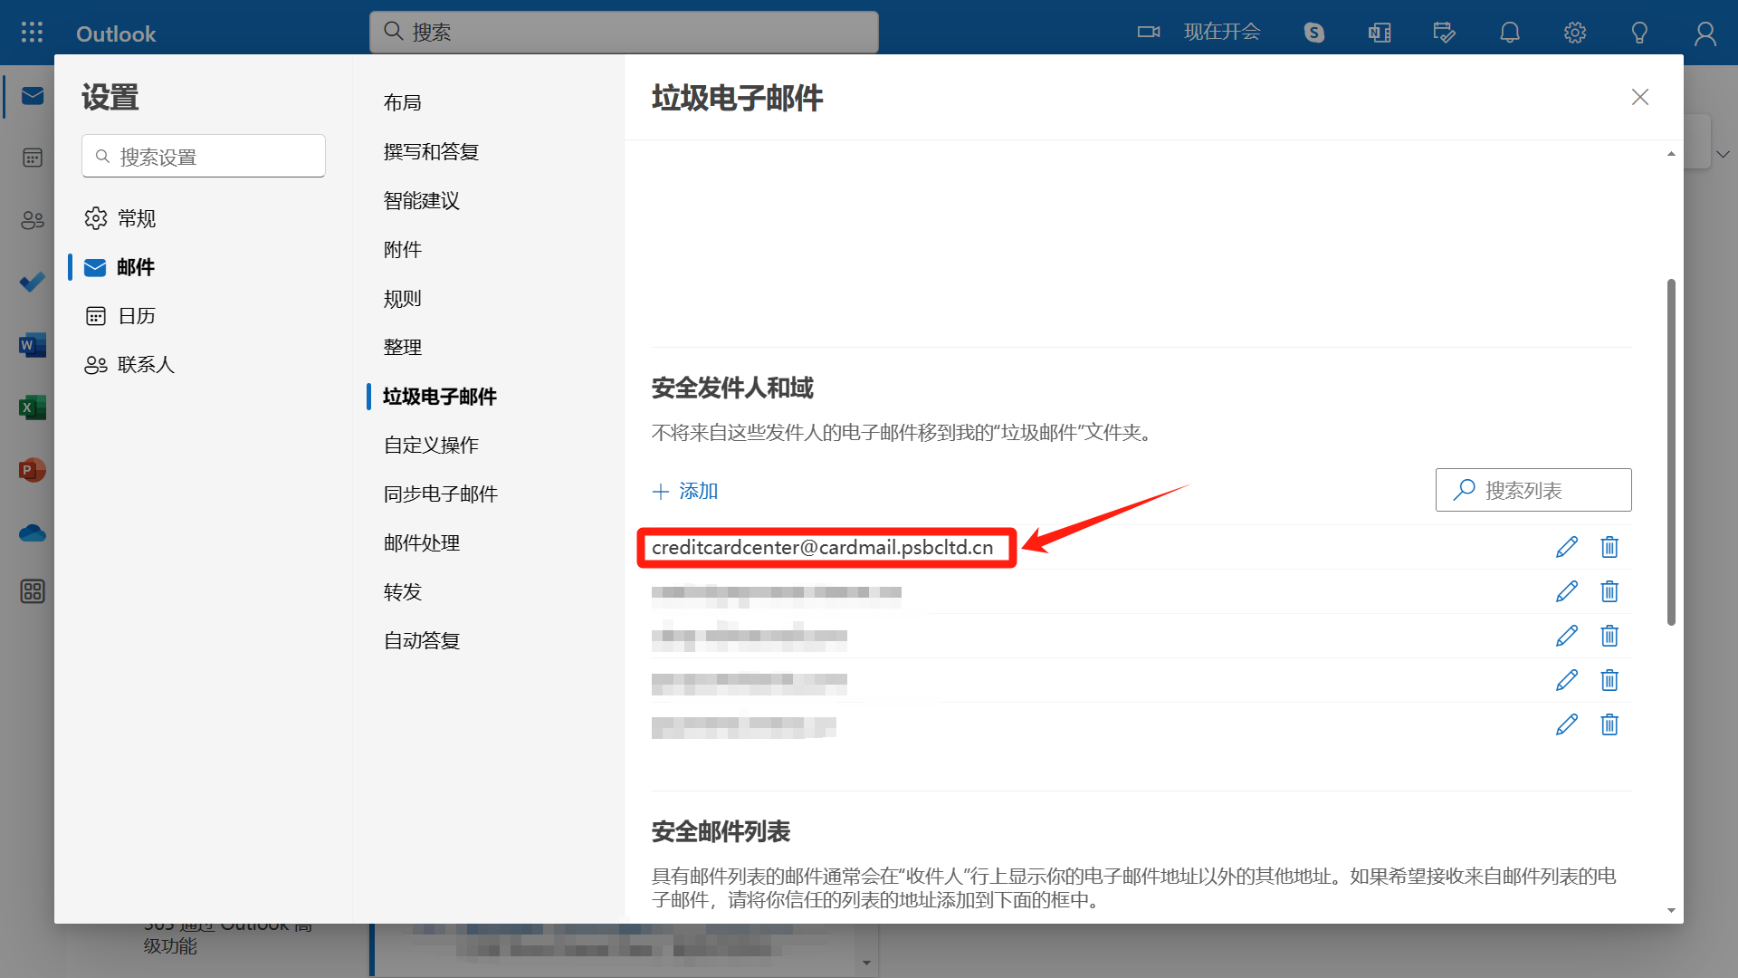Viewport: 1738px width, 978px height.
Task: Launch Word from the app rail
Action: (33, 345)
